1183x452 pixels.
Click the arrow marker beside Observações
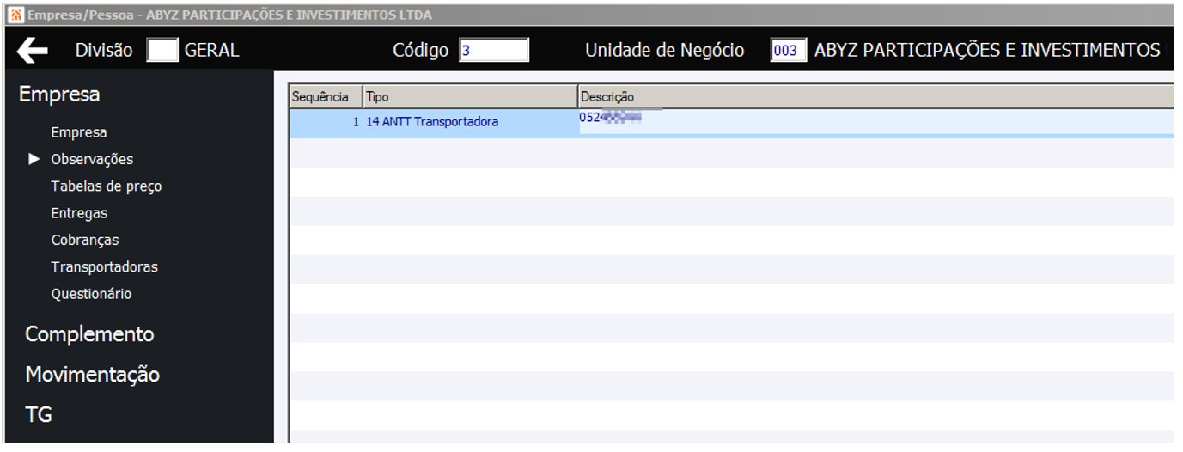click(34, 159)
